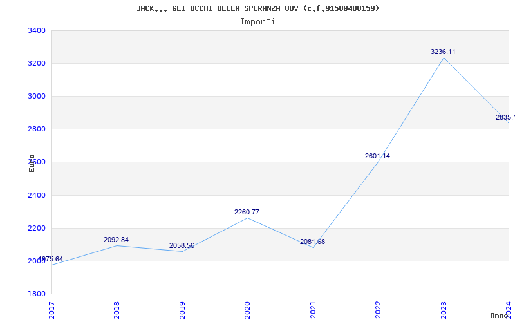
Task: Click the 2017 x-axis year label
Action: [51, 310]
